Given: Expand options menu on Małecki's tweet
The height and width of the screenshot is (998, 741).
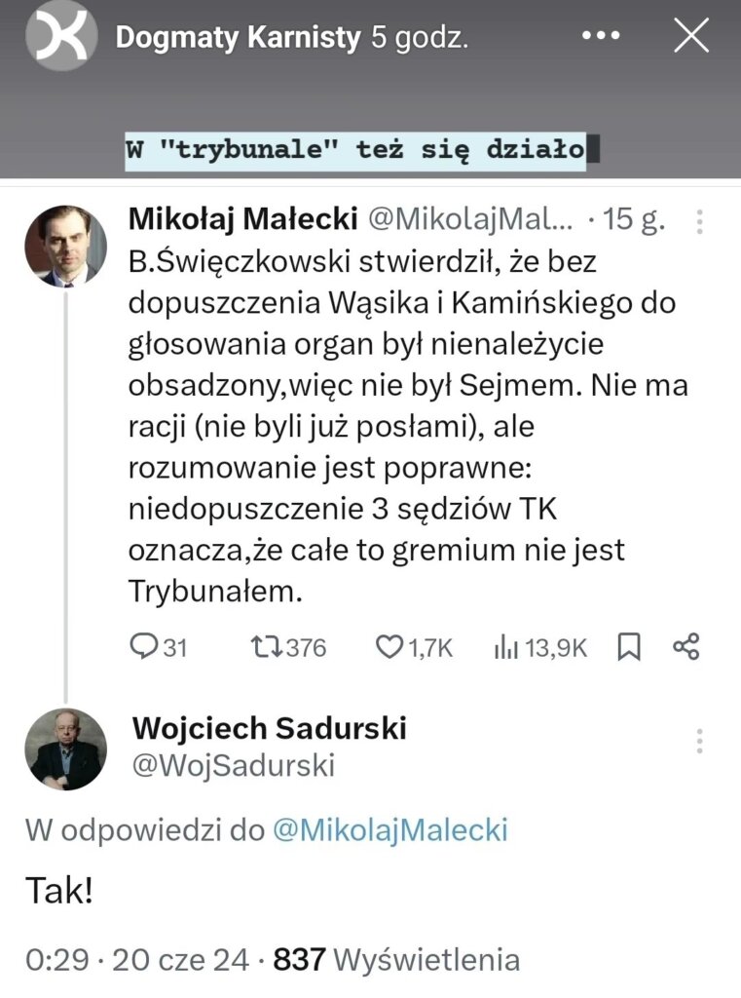Looking at the screenshot, I should click(699, 223).
